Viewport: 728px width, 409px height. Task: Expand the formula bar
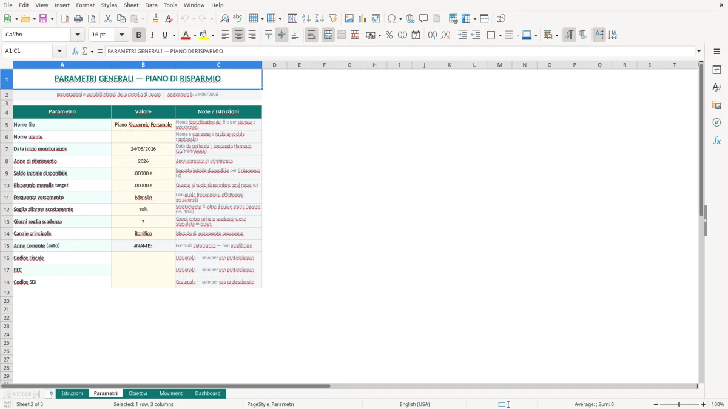[699, 51]
